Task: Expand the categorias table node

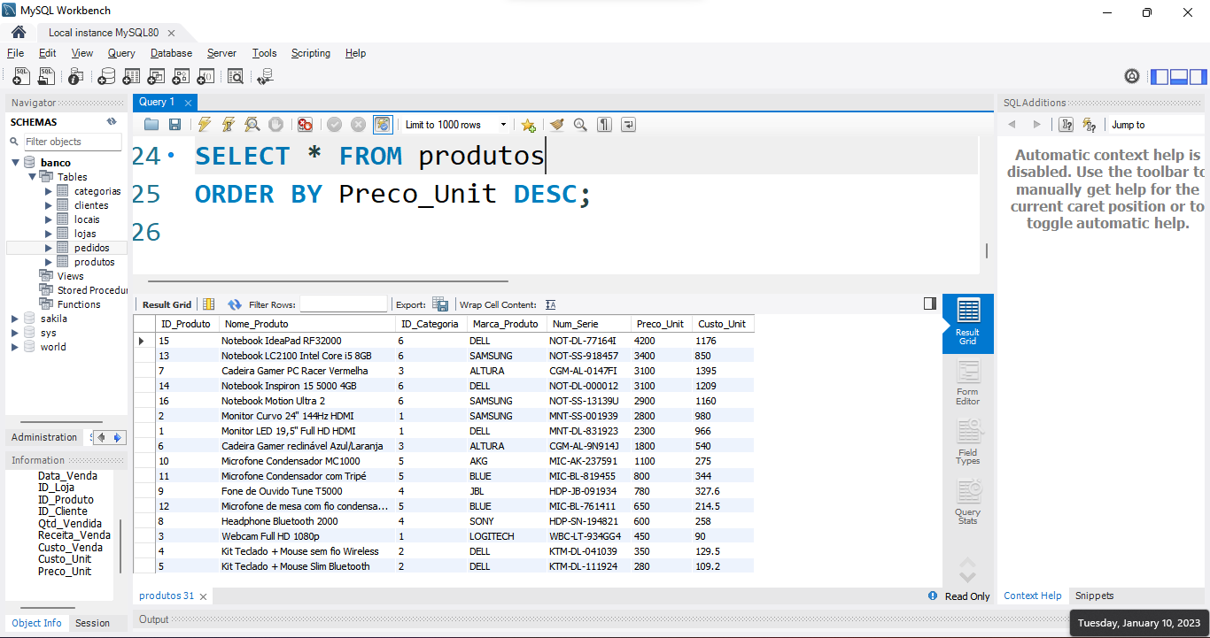Action: (49, 191)
